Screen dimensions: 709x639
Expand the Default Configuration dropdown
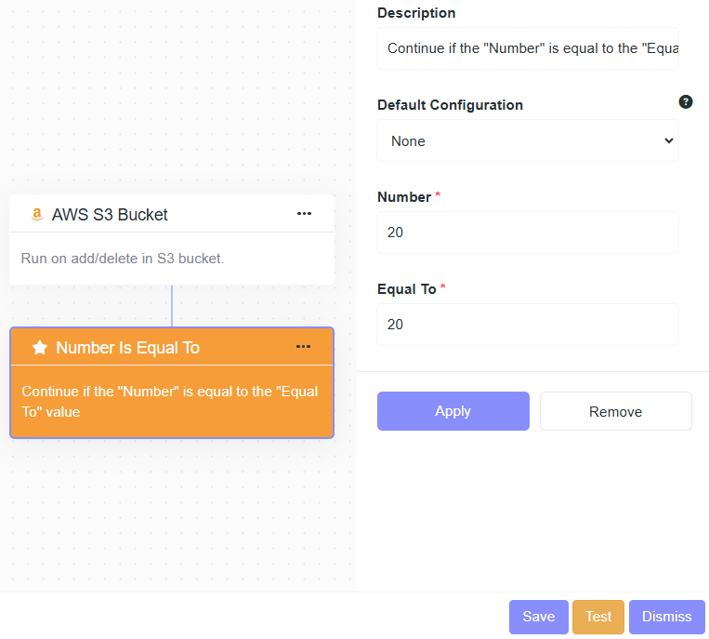tap(527, 141)
